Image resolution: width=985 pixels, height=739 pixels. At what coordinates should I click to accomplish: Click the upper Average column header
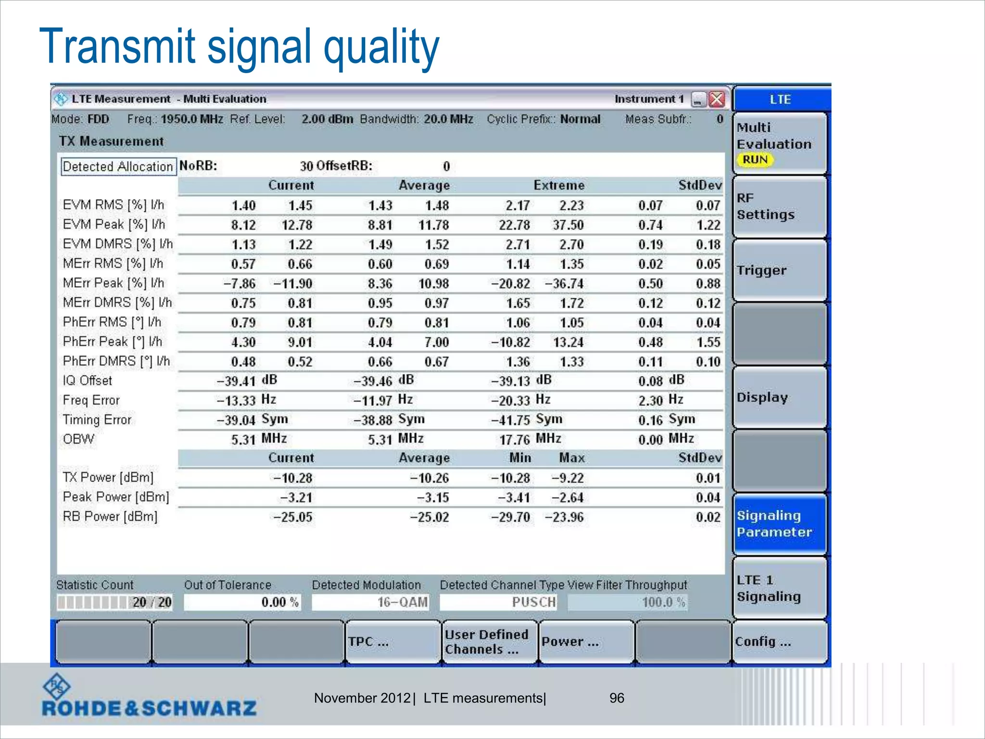(x=424, y=185)
